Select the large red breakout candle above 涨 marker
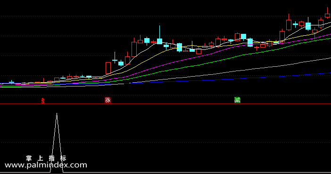The image size is (331, 174). [108, 68]
